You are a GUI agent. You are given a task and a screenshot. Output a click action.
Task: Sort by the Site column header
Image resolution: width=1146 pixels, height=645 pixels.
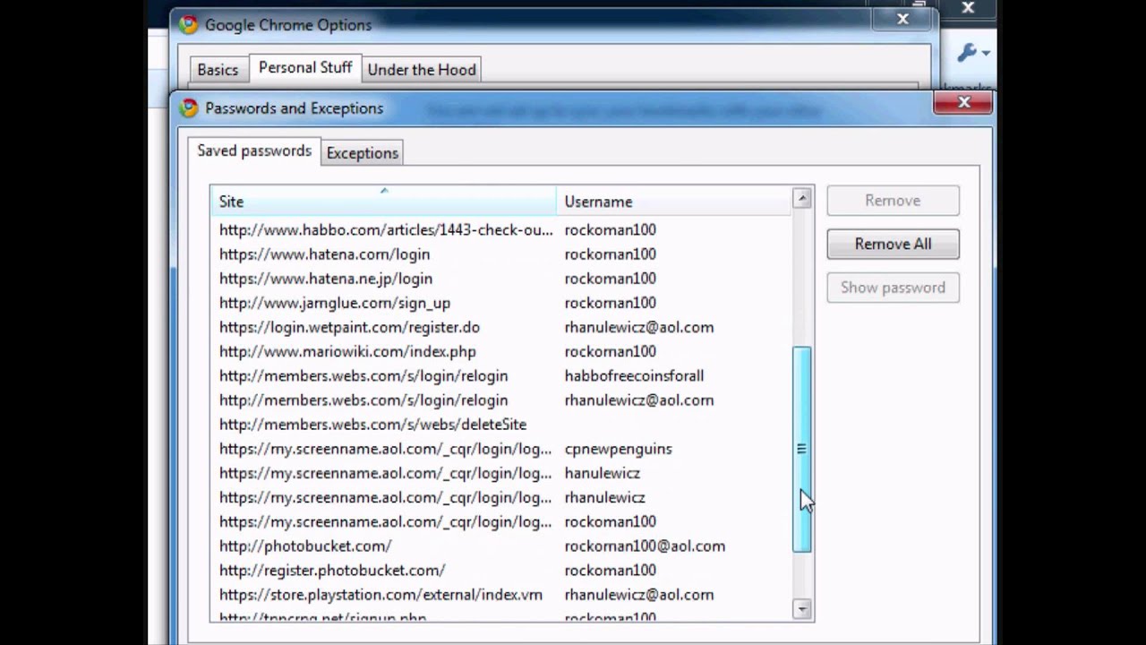383,202
